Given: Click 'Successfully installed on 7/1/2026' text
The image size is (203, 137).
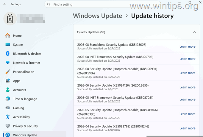Looking at the screenshot, I should [x=98, y=89].
